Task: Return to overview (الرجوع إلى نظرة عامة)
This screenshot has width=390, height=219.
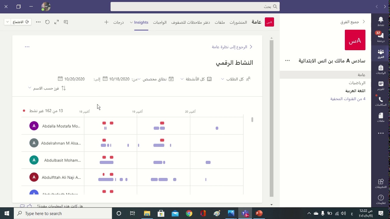Action: click(232, 47)
